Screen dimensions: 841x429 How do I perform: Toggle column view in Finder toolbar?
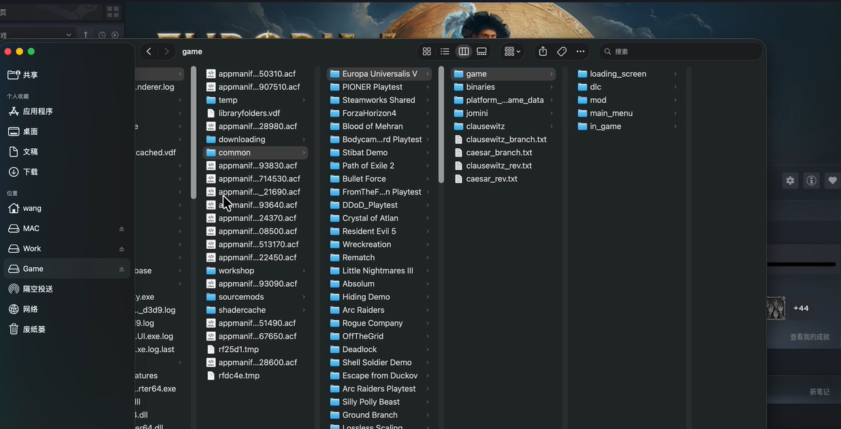[x=464, y=52]
